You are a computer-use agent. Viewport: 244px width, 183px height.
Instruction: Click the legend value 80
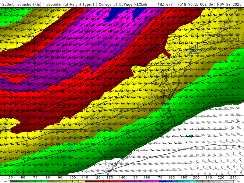48,178
